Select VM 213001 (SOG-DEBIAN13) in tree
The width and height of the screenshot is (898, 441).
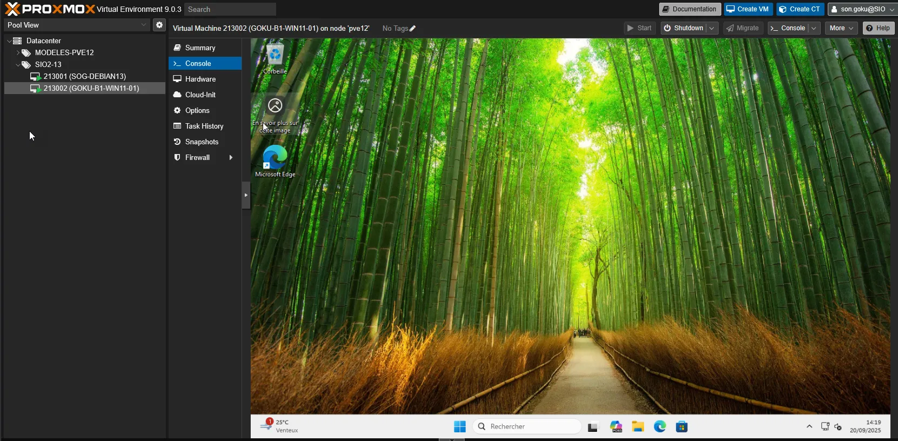[84, 76]
